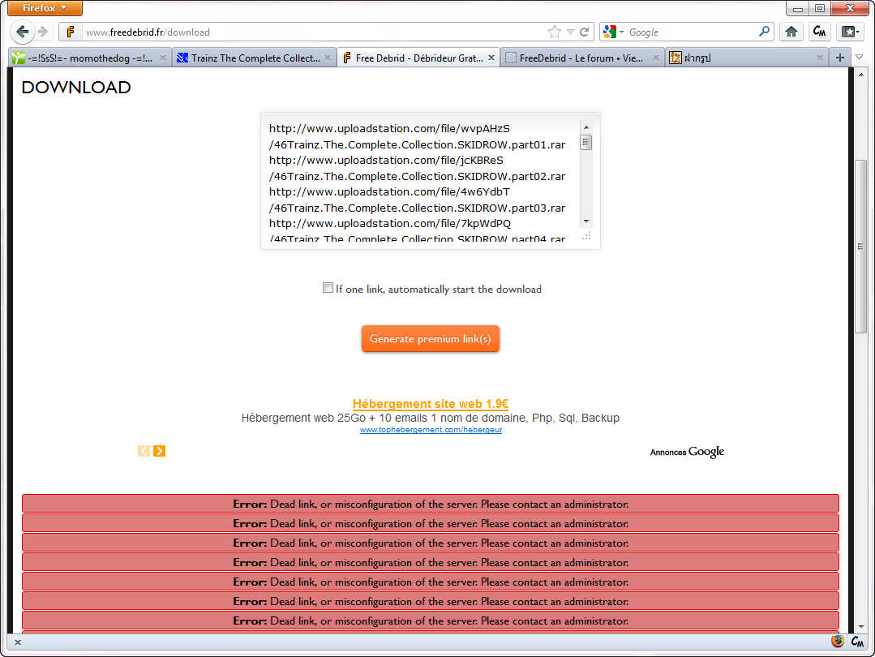Open the address bar history dropdown arrow
Screen dimensions: 875x657
tap(570, 32)
